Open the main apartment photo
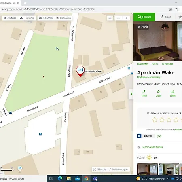 [x=158, y=41]
